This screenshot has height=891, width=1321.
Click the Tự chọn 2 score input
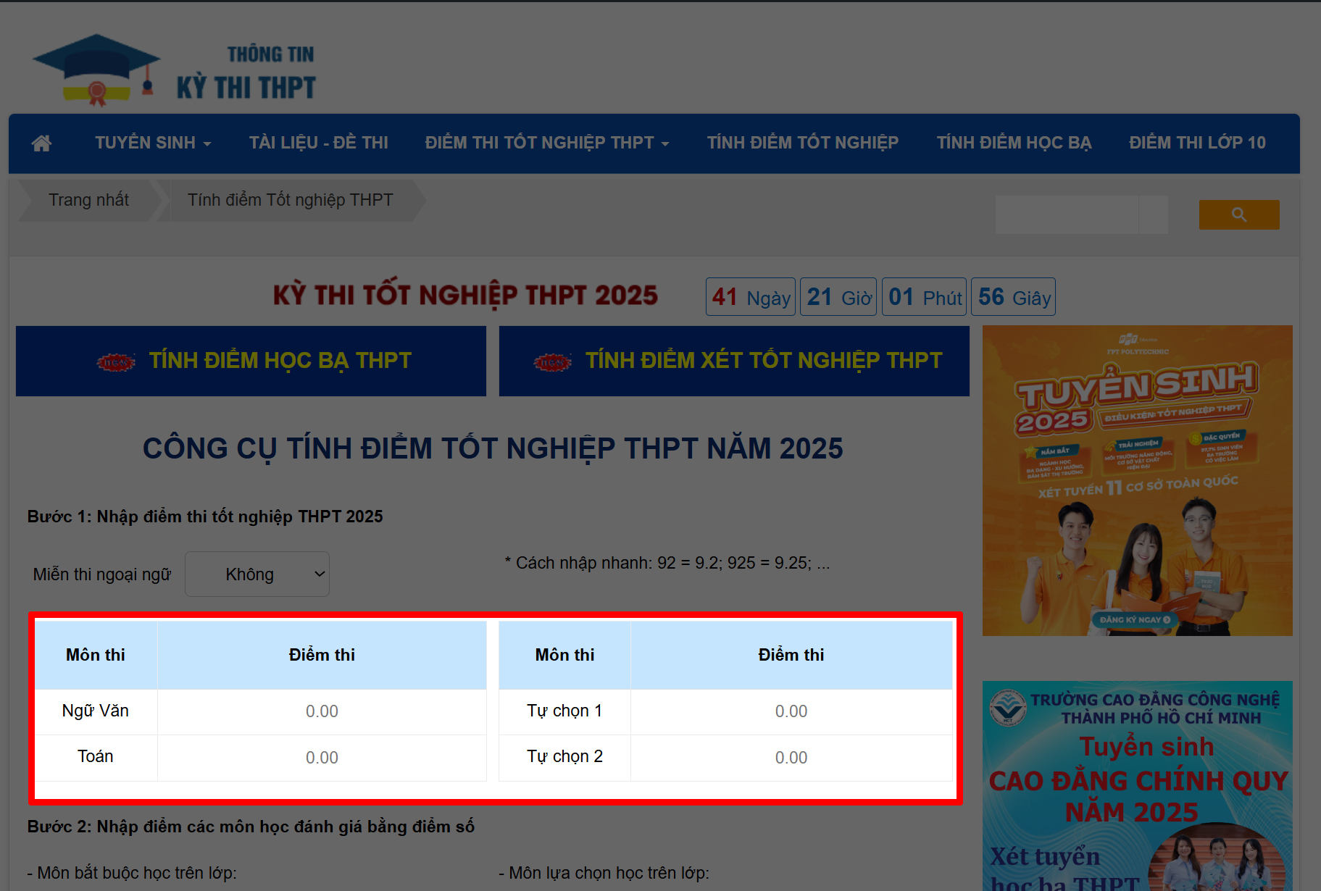(791, 758)
